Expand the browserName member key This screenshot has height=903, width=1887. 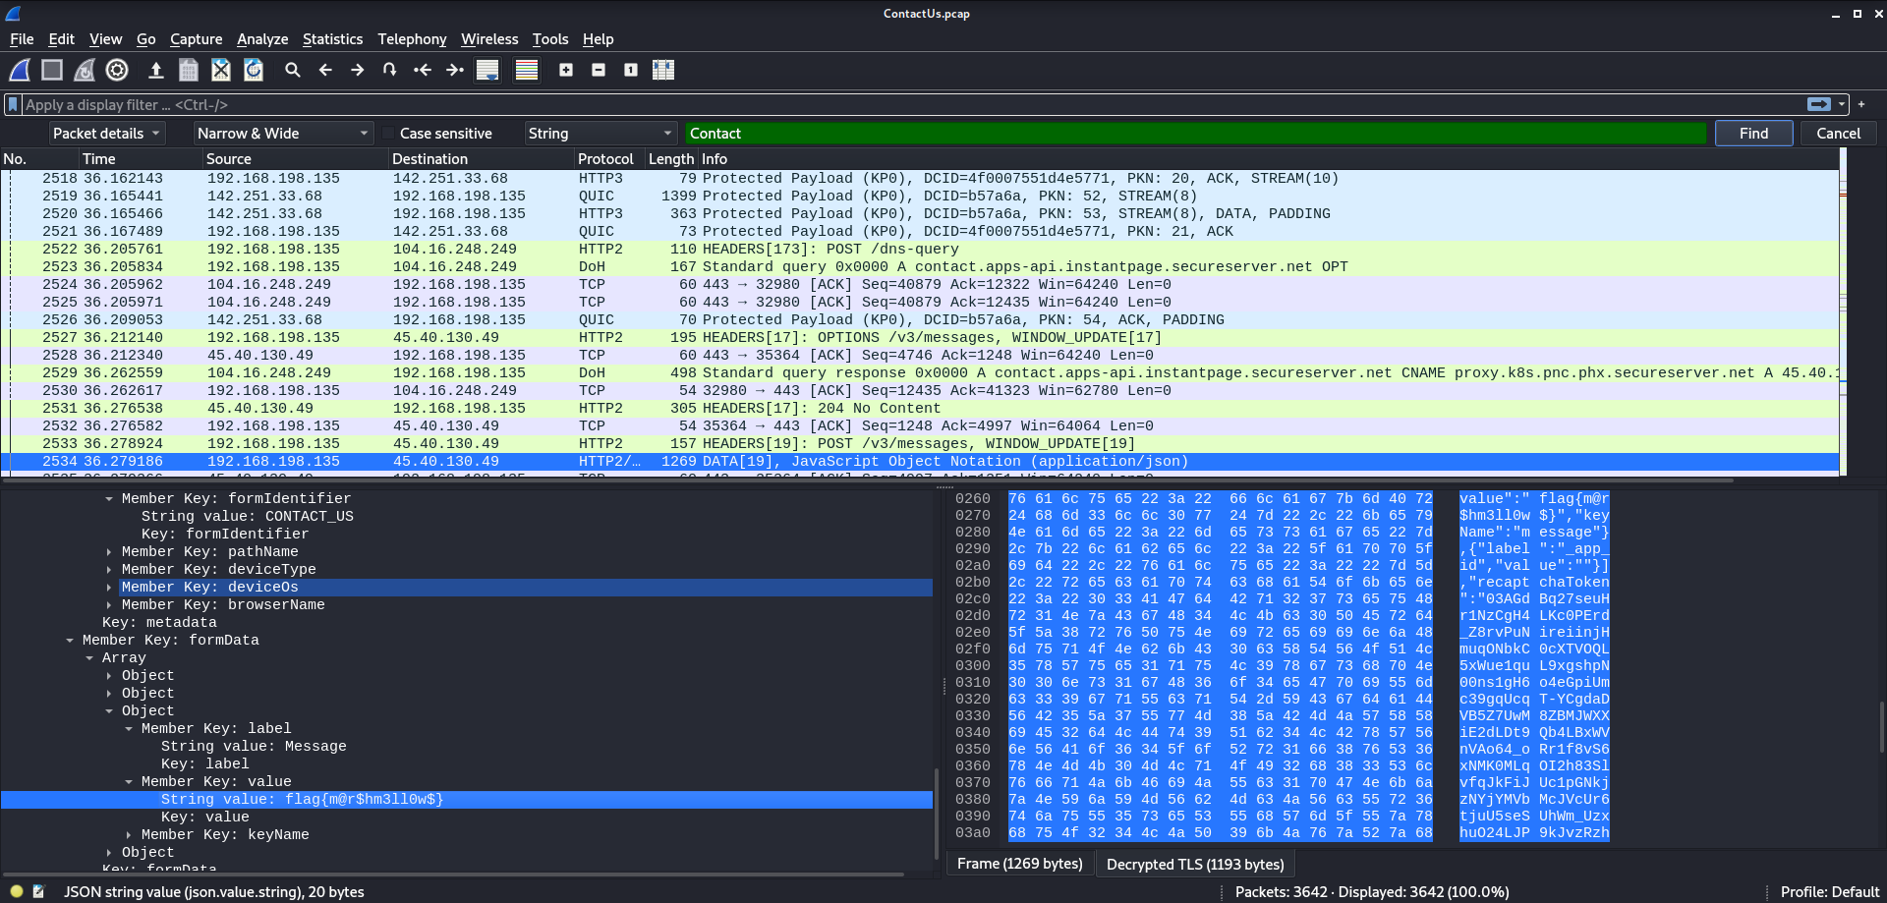click(109, 605)
